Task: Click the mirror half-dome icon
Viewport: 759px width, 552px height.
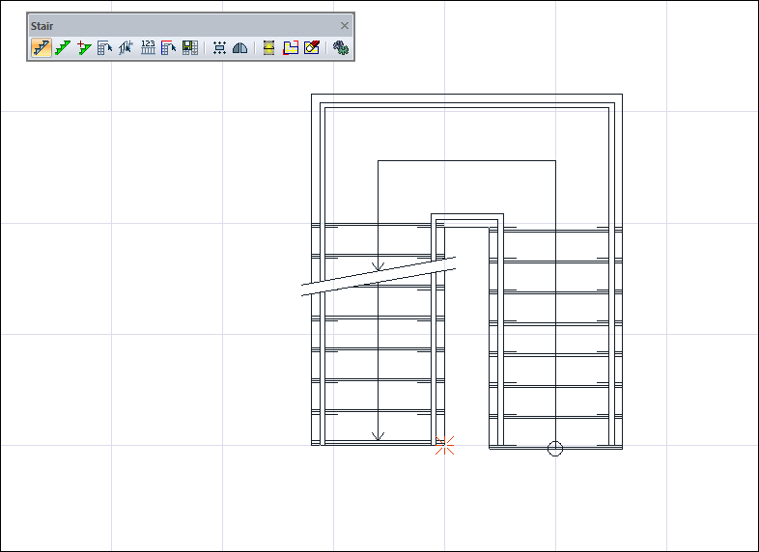Action: [240, 47]
